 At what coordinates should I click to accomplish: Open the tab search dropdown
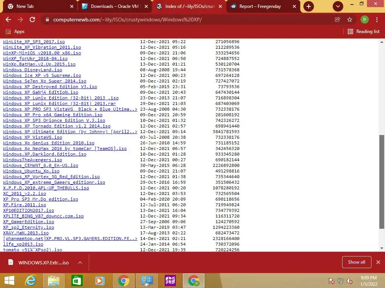pyautogui.click(x=338, y=6)
